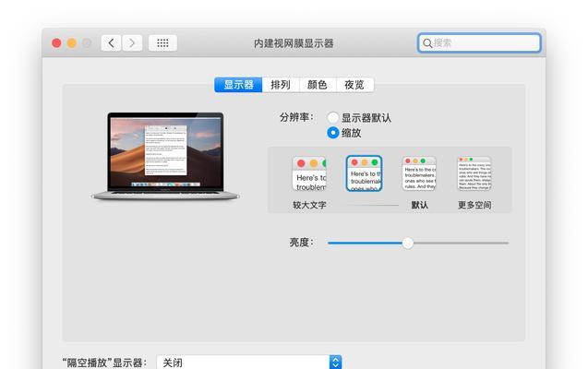Open the 颜色 tab
This screenshot has width=588, height=369.
pos(318,85)
